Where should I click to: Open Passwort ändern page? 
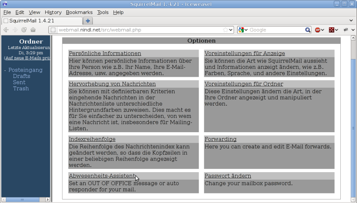(x=228, y=176)
